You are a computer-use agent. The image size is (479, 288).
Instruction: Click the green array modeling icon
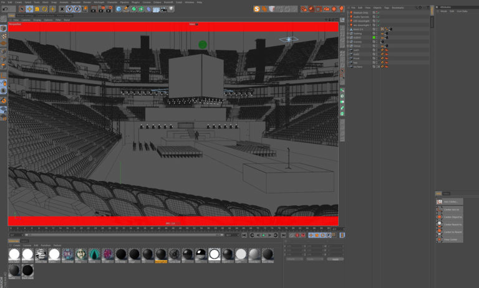[141, 9]
